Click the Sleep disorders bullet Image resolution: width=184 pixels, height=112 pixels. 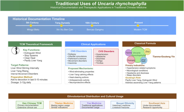point(133,75)
